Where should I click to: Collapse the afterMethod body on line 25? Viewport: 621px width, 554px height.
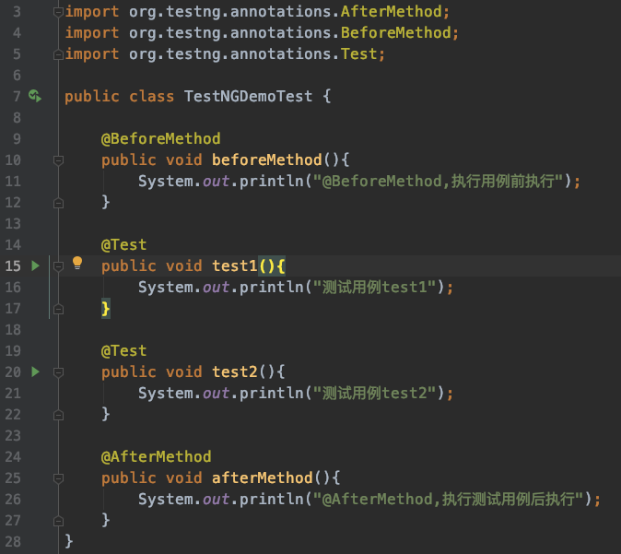[x=58, y=478]
